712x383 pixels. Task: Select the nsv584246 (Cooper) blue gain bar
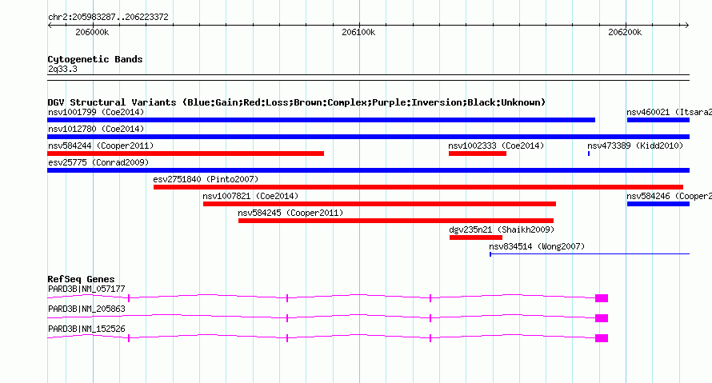(658, 204)
